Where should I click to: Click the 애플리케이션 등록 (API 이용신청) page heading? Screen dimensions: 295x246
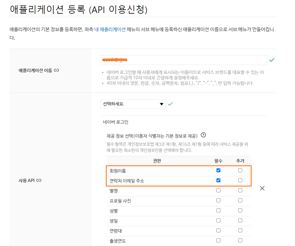coord(79,9)
